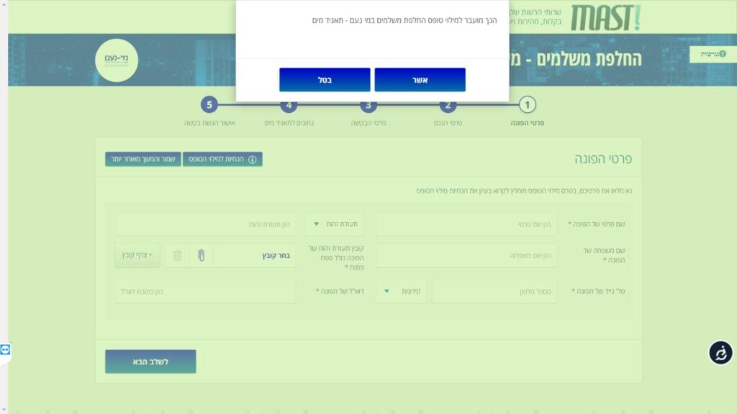Go to step 3 פרטי הבקשה
The image size is (737, 414).
click(368, 106)
